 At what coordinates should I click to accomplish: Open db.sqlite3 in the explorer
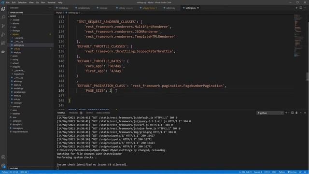coord(17,125)
